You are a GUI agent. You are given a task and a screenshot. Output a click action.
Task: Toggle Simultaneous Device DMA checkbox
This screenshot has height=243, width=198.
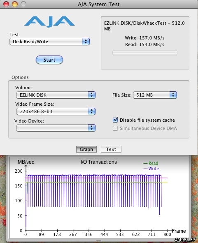(x=115, y=128)
